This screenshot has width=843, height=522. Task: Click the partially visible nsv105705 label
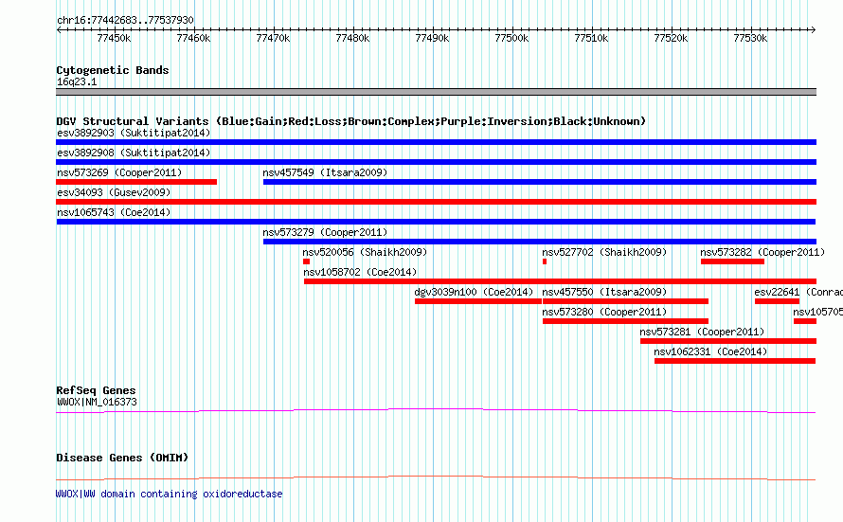(x=817, y=312)
